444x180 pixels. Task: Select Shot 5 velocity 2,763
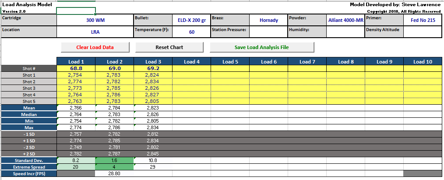pyautogui.click(x=76, y=101)
